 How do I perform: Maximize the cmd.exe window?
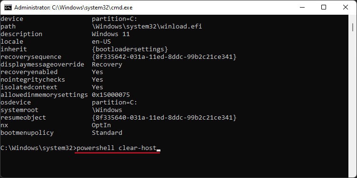pos(324,7)
